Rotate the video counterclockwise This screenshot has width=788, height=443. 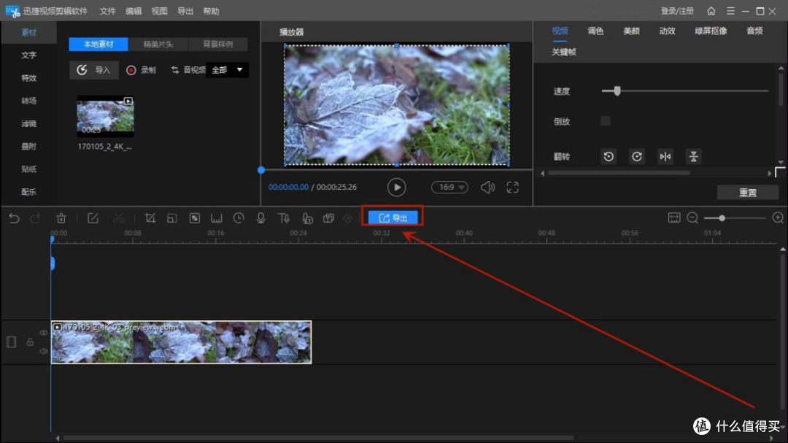(x=609, y=156)
